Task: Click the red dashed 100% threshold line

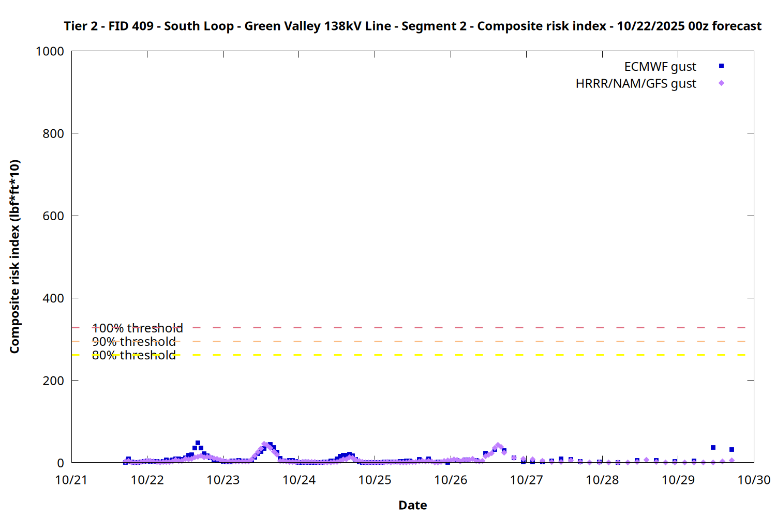Action: coord(414,327)
